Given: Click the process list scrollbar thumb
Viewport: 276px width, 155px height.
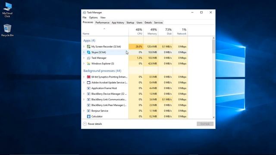Looking at the screenshot, I should 213,46.
